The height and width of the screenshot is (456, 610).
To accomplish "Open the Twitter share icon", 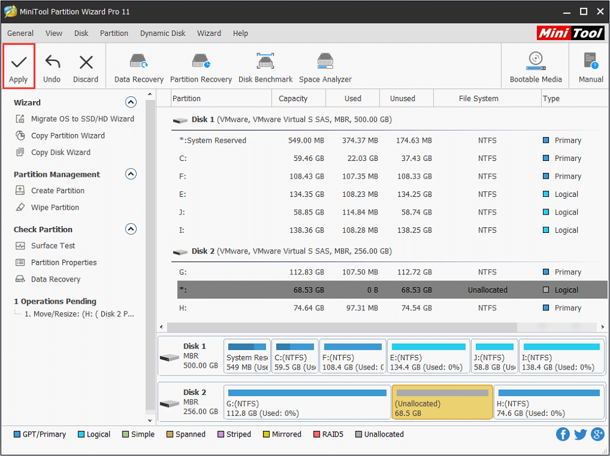I will pos(580,434).
